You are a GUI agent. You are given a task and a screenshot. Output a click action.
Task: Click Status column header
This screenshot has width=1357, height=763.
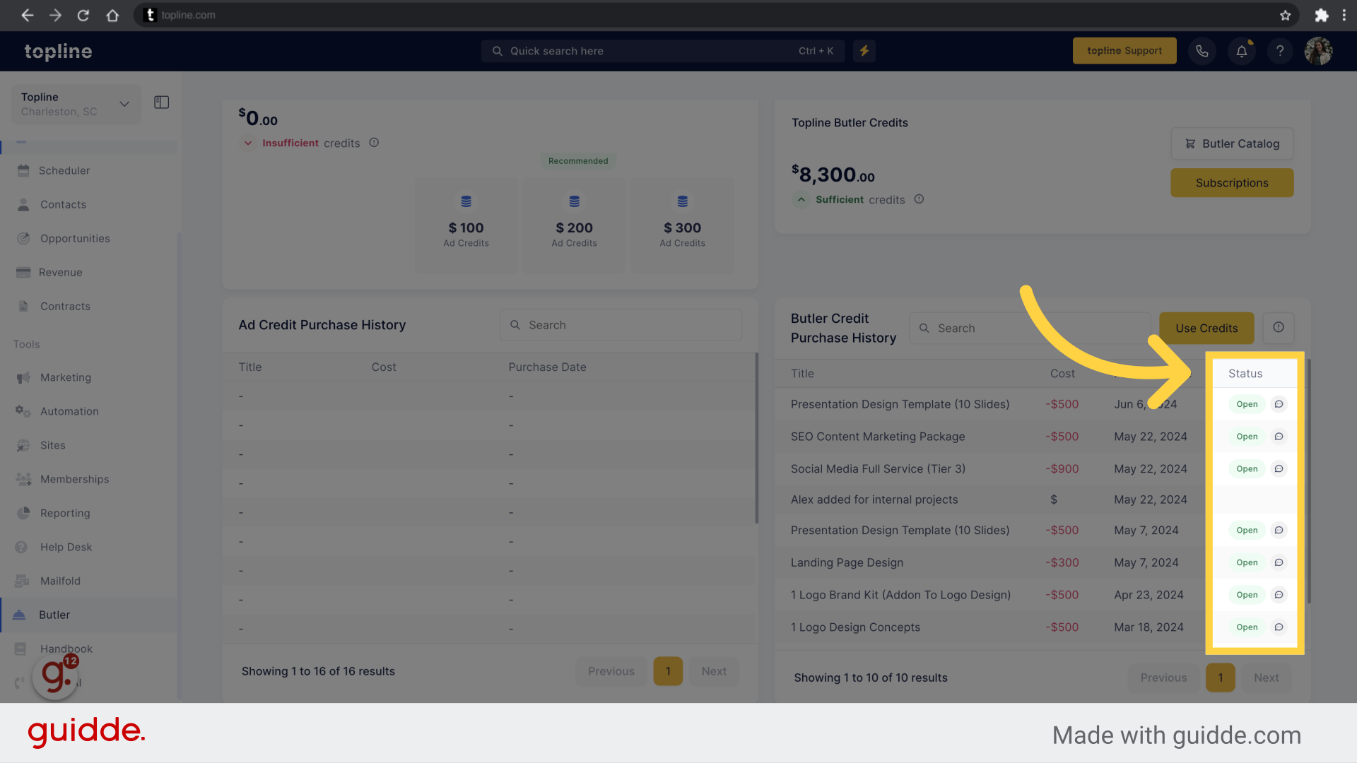tap(1245, 374)
